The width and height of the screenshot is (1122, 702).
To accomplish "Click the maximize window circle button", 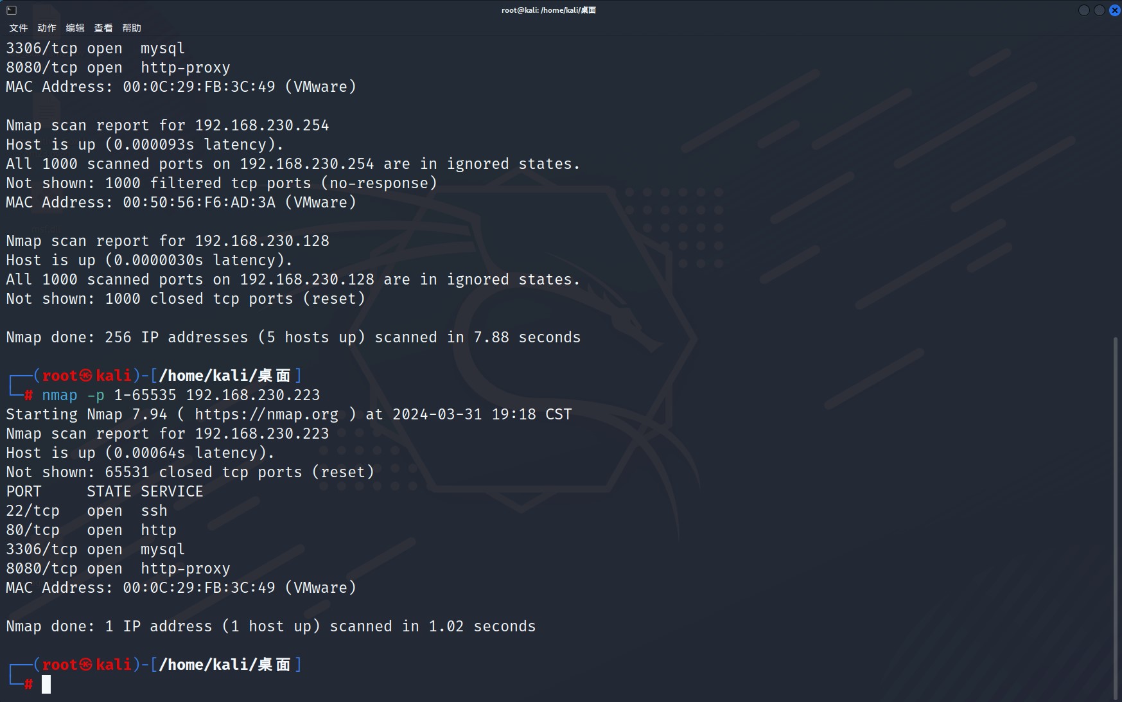I will tap(1100, 10).
